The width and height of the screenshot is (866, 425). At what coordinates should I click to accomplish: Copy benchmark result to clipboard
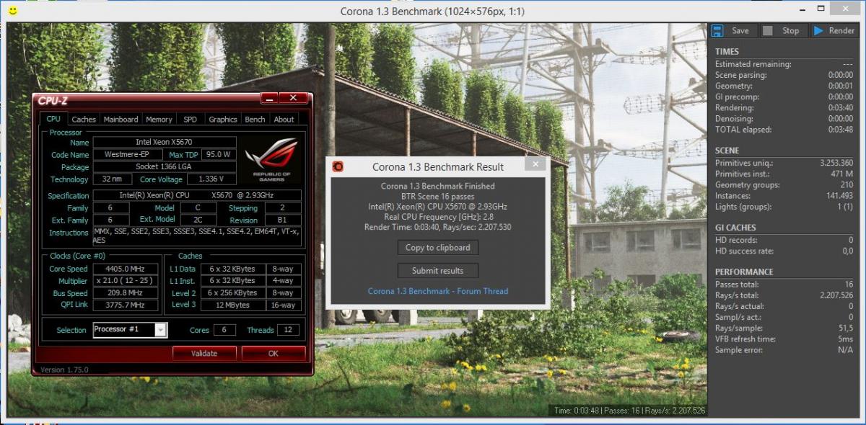(437, 247)
